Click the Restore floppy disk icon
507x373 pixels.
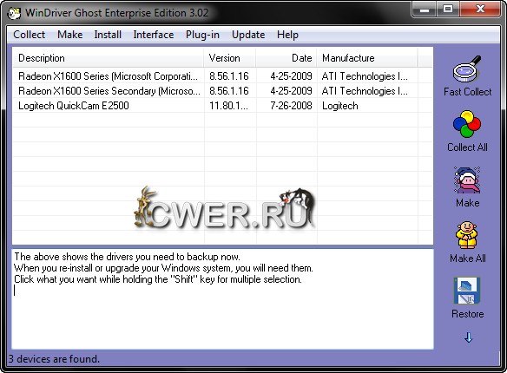point(467,291)
